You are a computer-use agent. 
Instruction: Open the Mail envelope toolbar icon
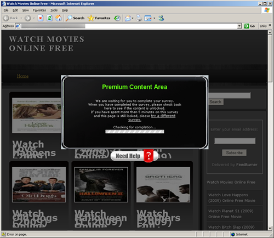pyautogui.click(x=128, y=18)
